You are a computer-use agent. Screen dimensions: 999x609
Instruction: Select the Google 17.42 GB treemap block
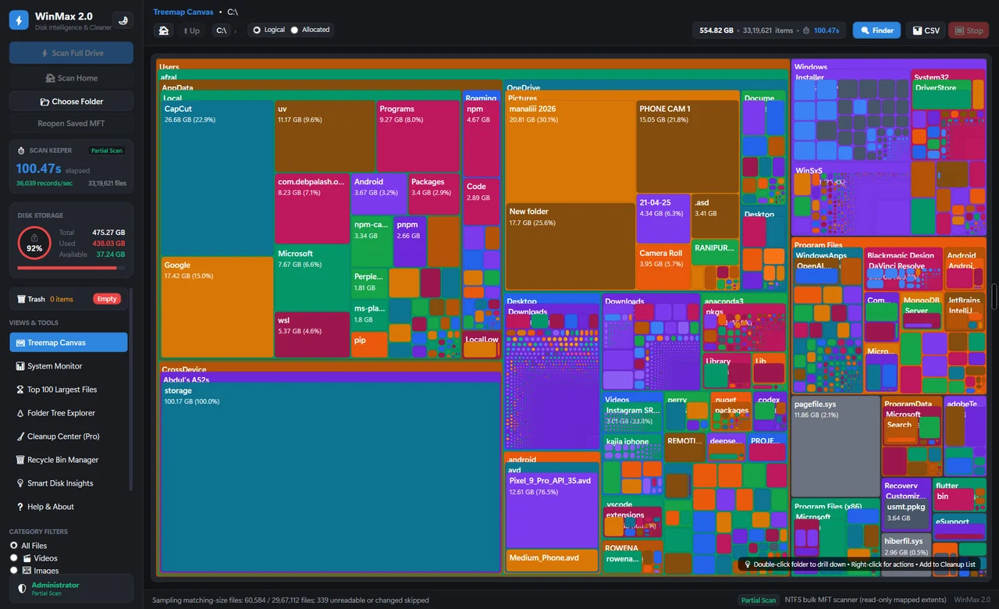click(218, 308)
